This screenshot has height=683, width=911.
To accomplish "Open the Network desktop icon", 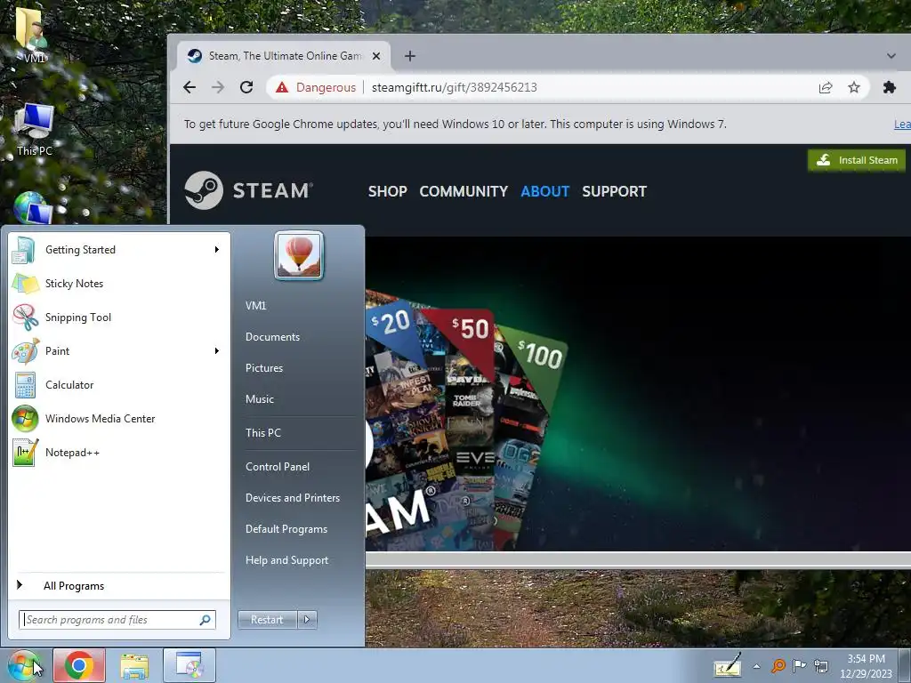I will pyautogui.click(x=33, y=208).
